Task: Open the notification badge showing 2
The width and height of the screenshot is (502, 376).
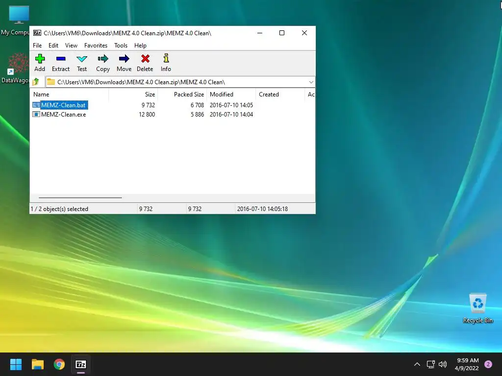Action: (x=488, y=364)
